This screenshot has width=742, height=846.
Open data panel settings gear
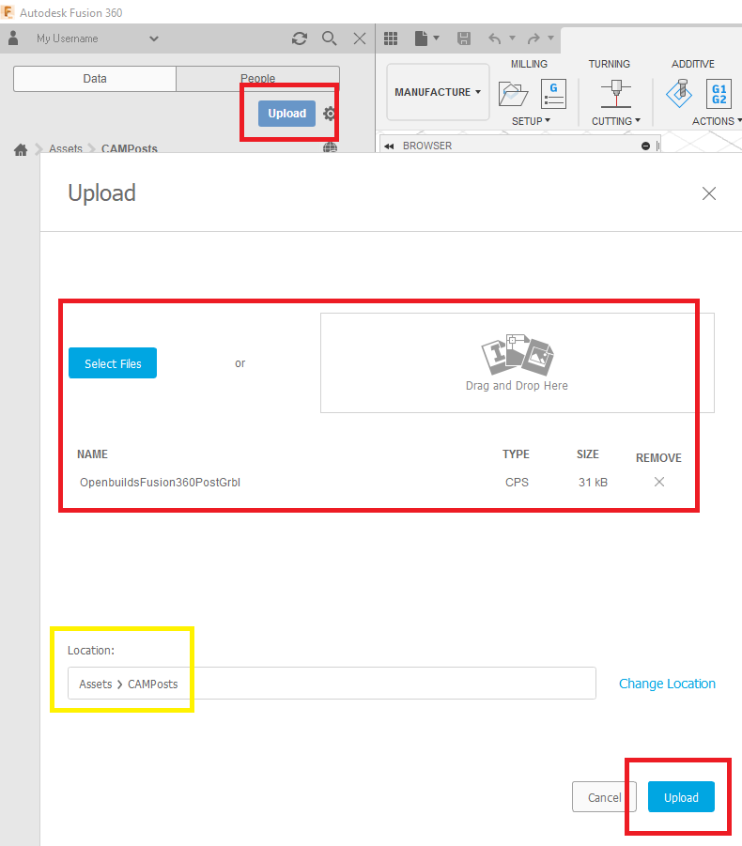pos(330,114)
